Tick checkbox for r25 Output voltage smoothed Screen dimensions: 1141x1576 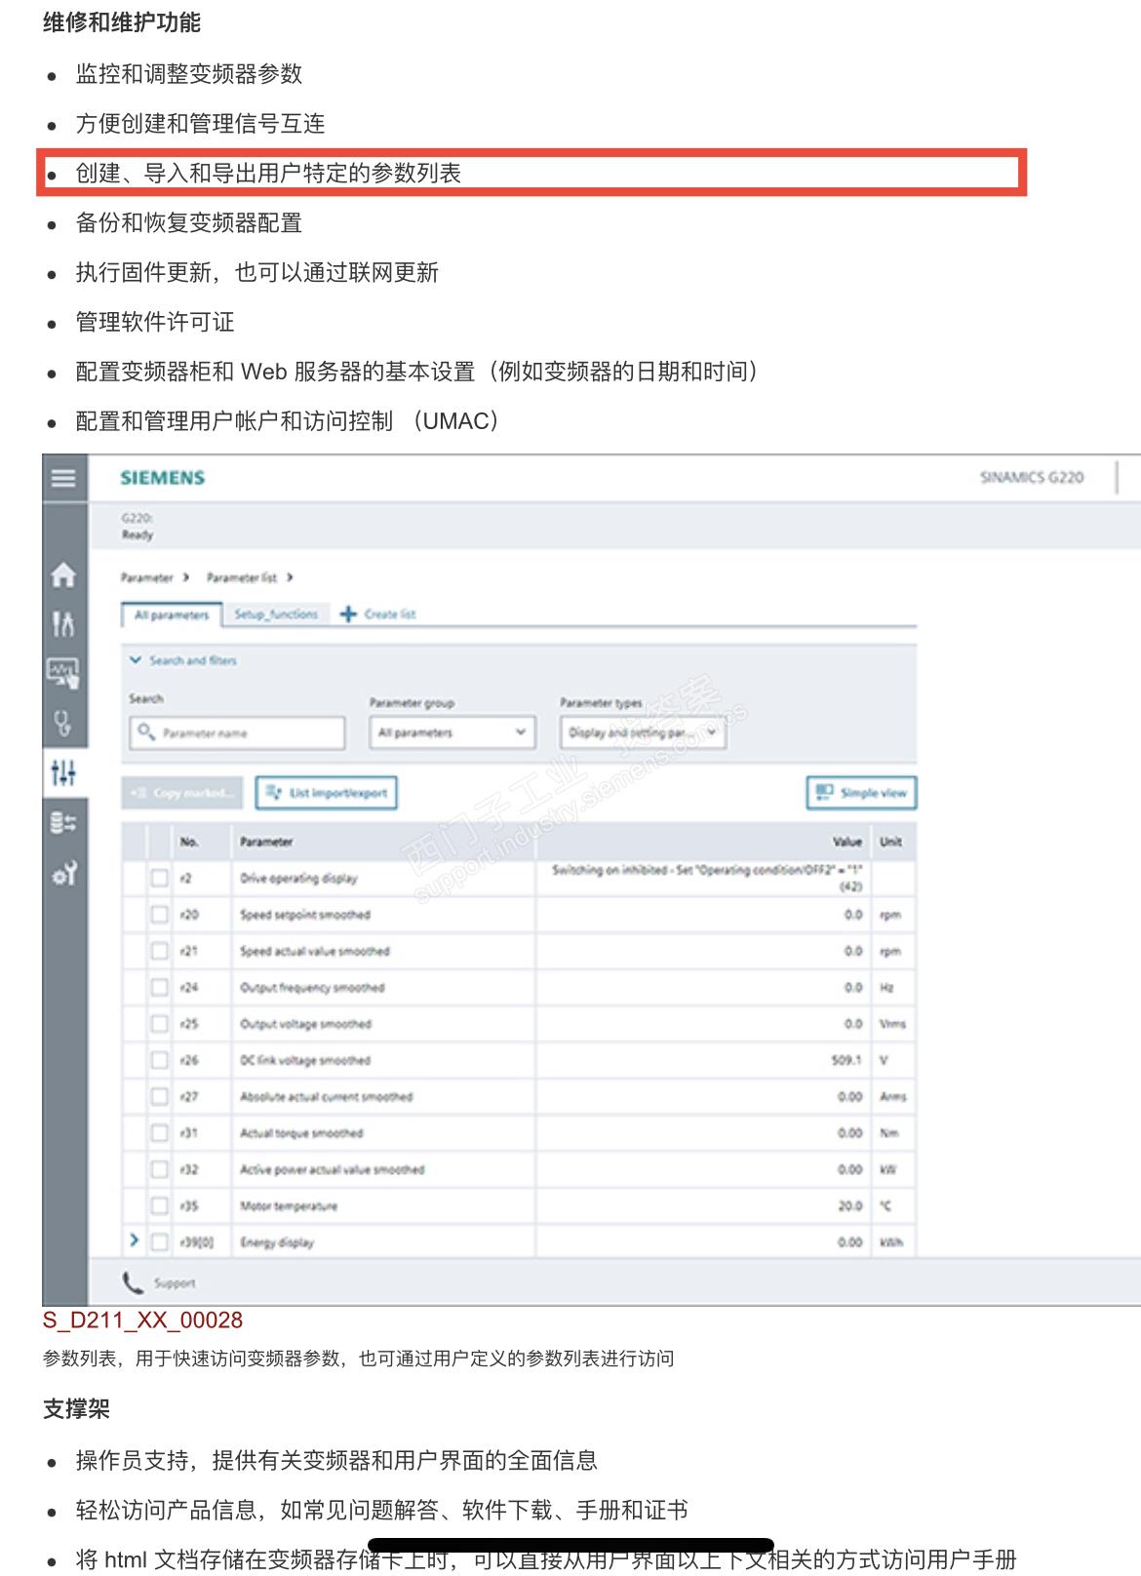pyautogui.click(x=159, y=1024)
